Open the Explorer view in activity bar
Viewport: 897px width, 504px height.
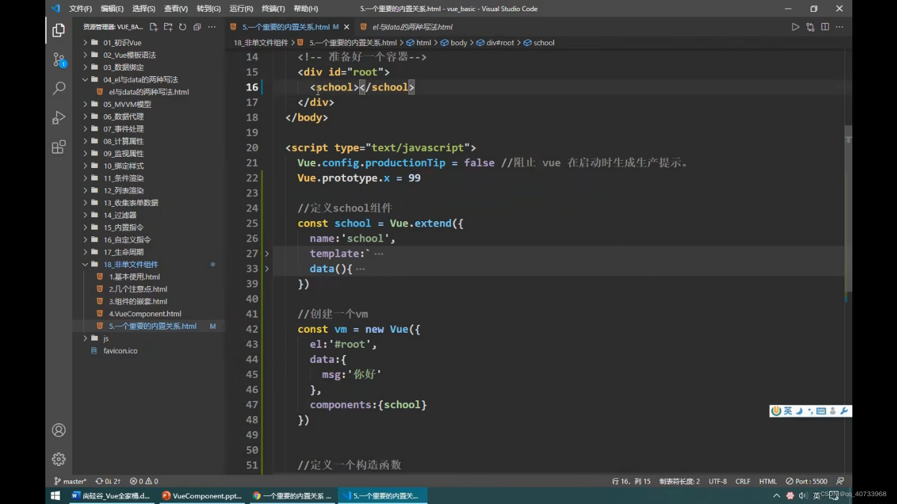58,30
